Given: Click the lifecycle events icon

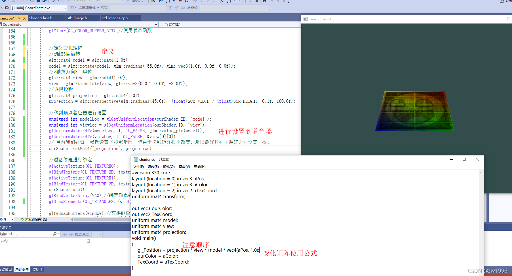Looking at the screenshot, I should pos(72,8).
